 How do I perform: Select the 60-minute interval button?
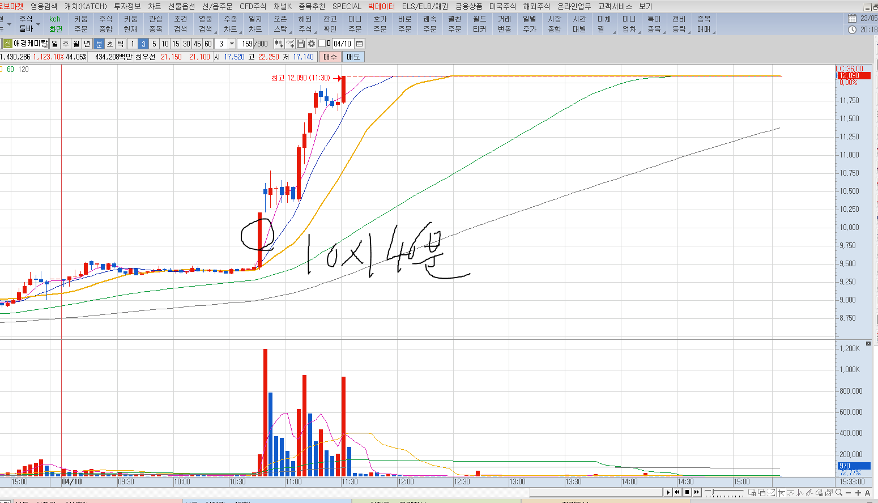pyautogui.click(x=208, y=44)
